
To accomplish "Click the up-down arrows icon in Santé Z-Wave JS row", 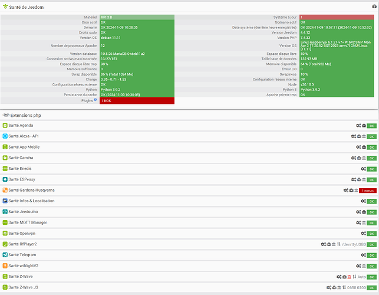I will (x=344, y=287).
